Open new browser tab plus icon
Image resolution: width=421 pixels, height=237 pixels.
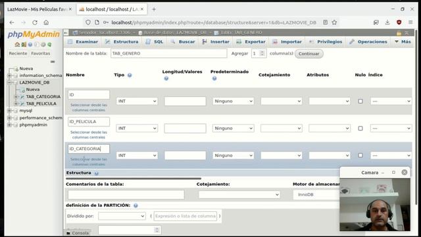pos(154,9)
